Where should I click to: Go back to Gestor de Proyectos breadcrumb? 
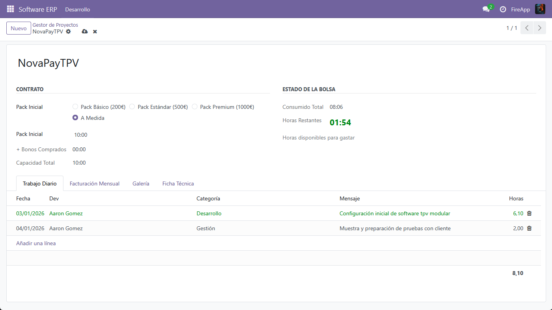pos(55,25)
